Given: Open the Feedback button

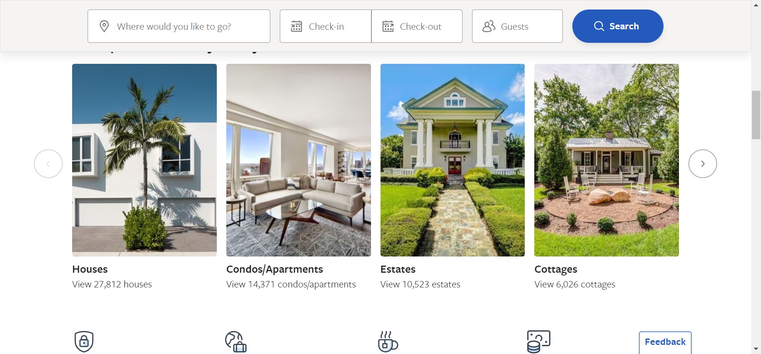Looking at the screenshot, I should [665, 342].
